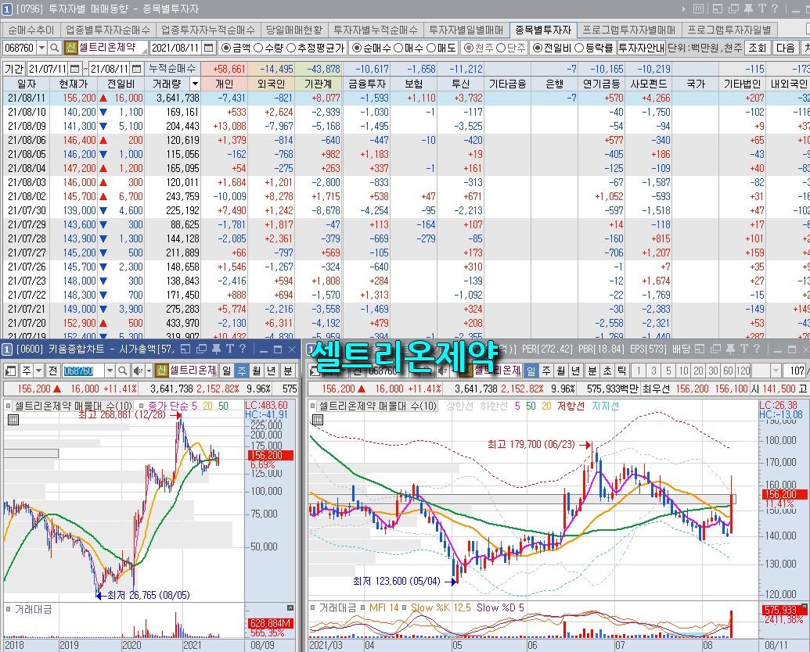Click pin icon in weekly chart title bar

pos(217,349)
